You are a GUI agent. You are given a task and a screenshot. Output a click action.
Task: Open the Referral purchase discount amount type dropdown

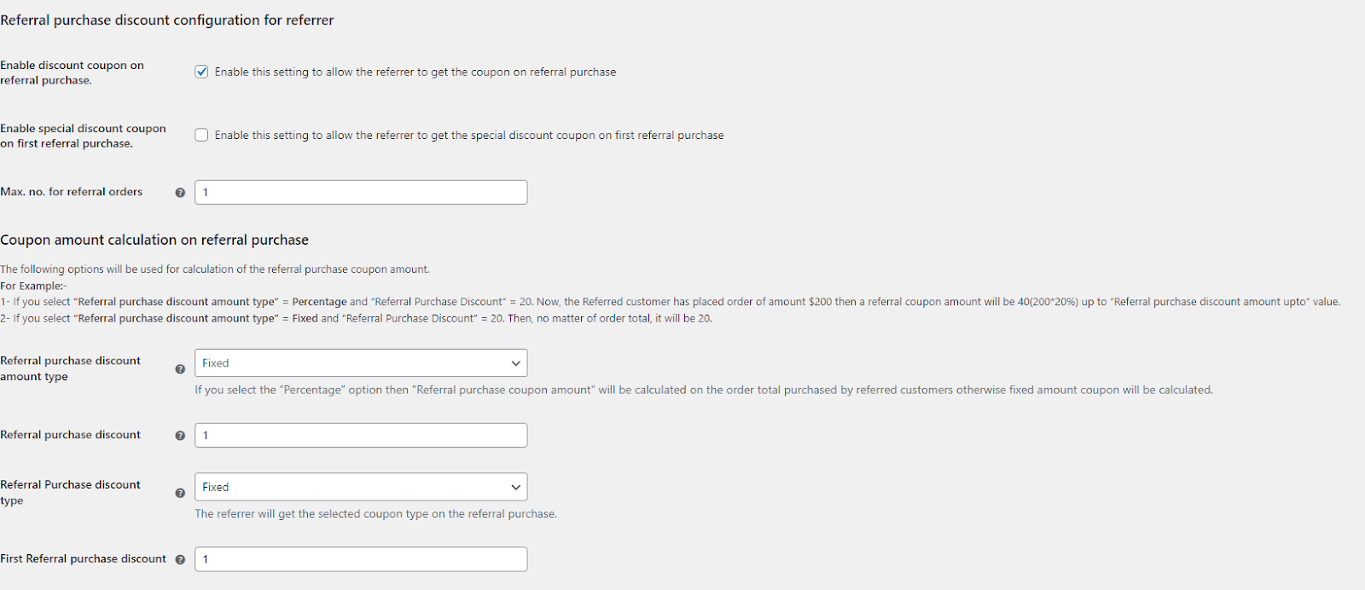361,363
